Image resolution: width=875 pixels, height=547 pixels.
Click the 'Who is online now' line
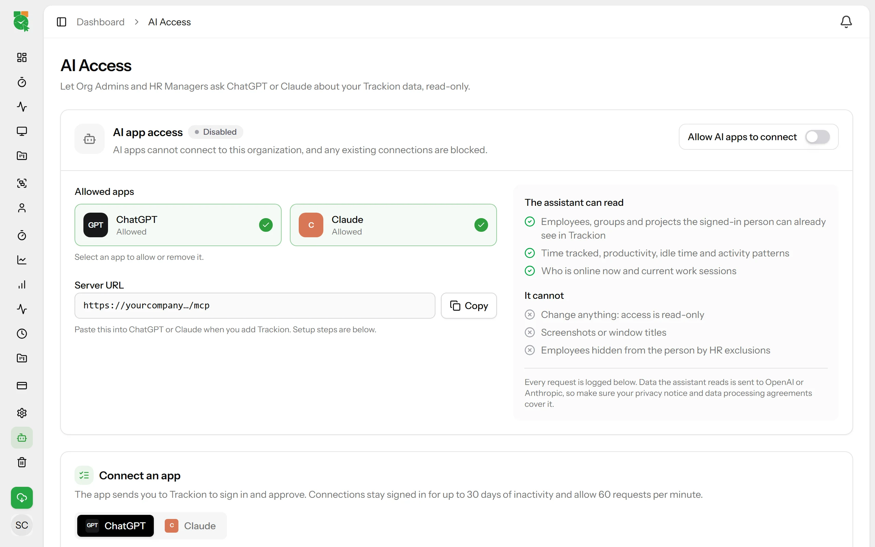[x=638, y=271]
